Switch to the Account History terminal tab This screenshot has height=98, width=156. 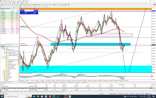[x=15, y=91]
